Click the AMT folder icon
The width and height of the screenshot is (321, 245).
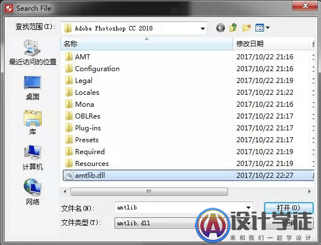[x=69, y=57]
